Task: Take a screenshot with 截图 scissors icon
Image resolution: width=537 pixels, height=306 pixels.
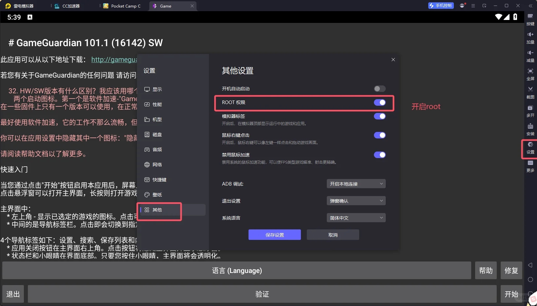Action: 530,93
